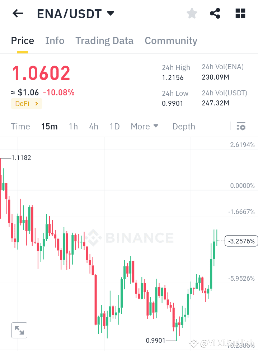258x351 pixels.
Task: Open the Info page link
Action: pos(55,41)
